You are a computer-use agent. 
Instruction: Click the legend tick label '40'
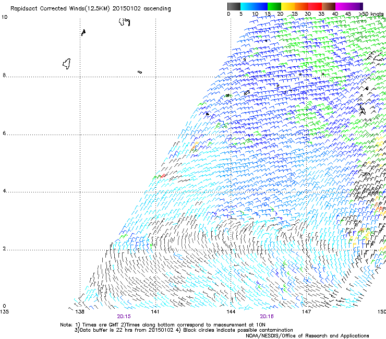pyautogui.click(x=335, y=14)
